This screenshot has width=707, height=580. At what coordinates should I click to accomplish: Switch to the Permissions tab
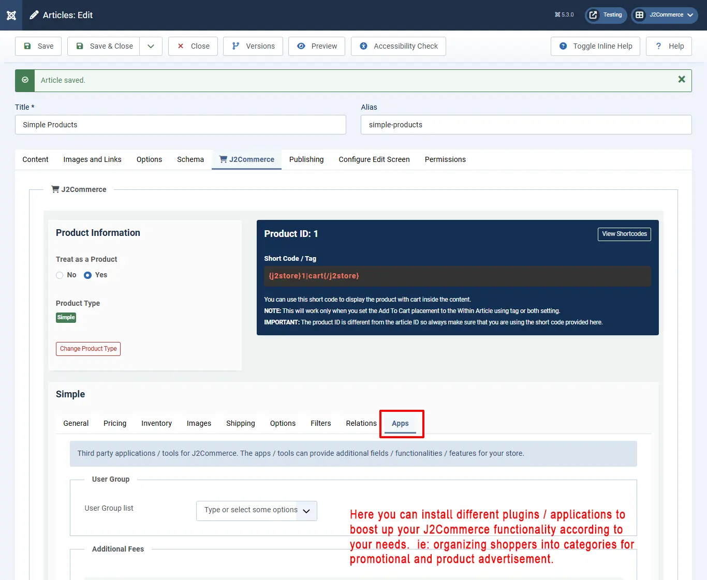pyautogui.click(x=445, y=159)
